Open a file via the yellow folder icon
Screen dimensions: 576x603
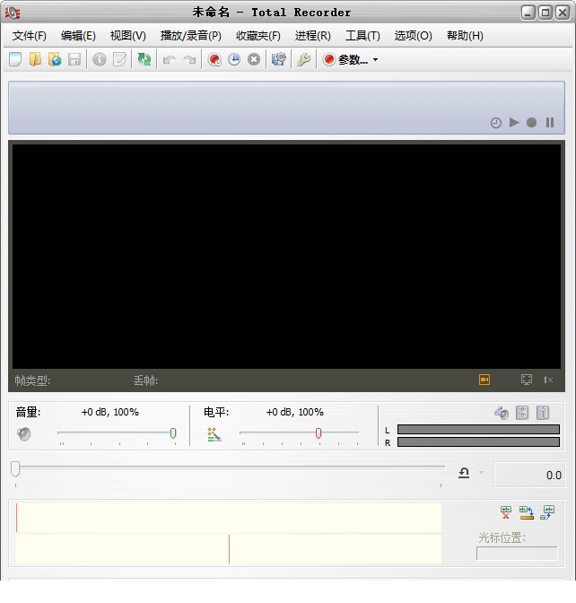pos(35,59)
